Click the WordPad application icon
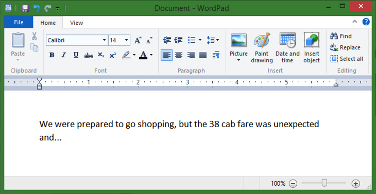 point(9,8)
